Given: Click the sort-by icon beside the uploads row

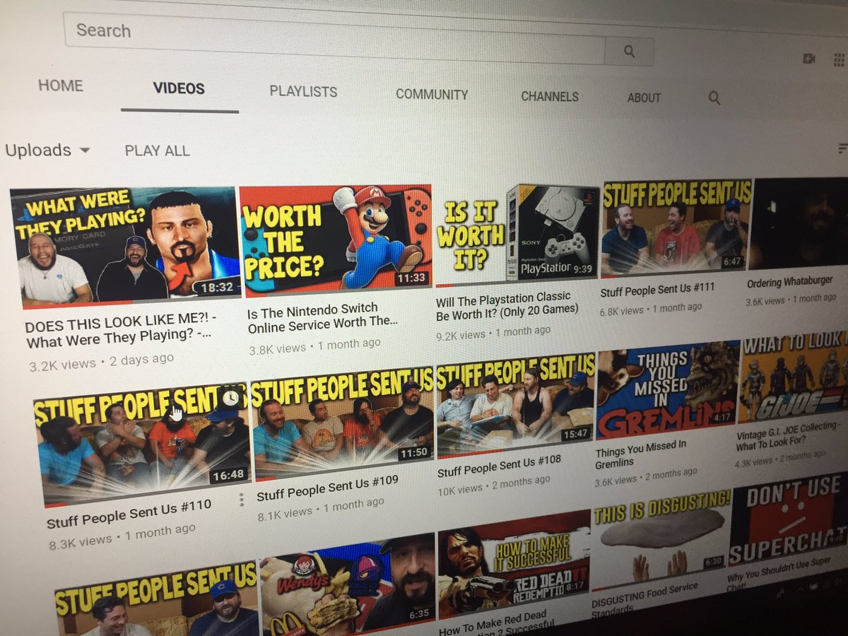Looking at the screenshot, I should point(842,148).
